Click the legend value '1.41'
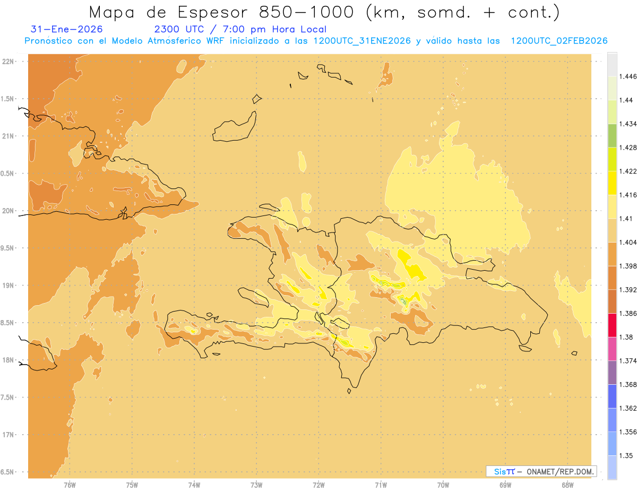 pos(627,219)
